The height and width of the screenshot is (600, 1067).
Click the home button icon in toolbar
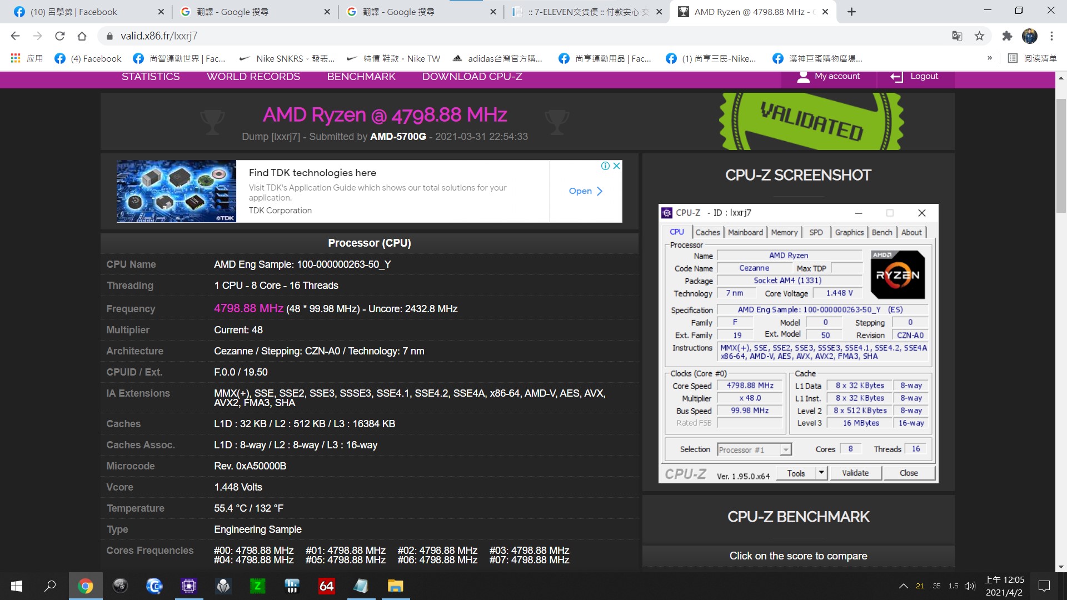pyautogui.click(x=82, y=36)
